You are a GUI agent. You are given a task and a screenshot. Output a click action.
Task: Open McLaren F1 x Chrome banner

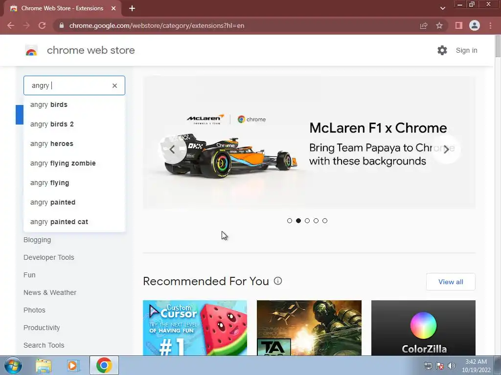(x=309, y=143)
